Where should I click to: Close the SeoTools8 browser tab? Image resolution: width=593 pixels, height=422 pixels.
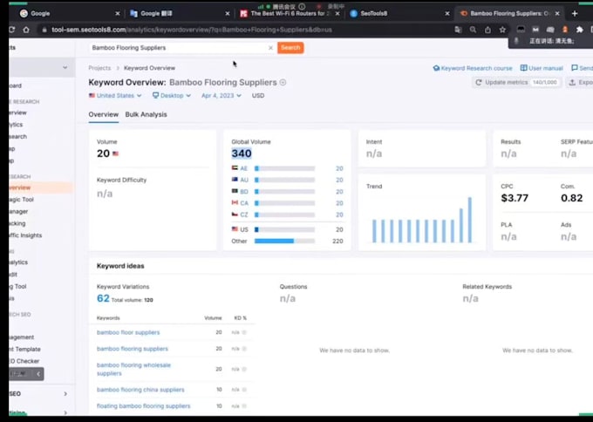tap(447, 13)
